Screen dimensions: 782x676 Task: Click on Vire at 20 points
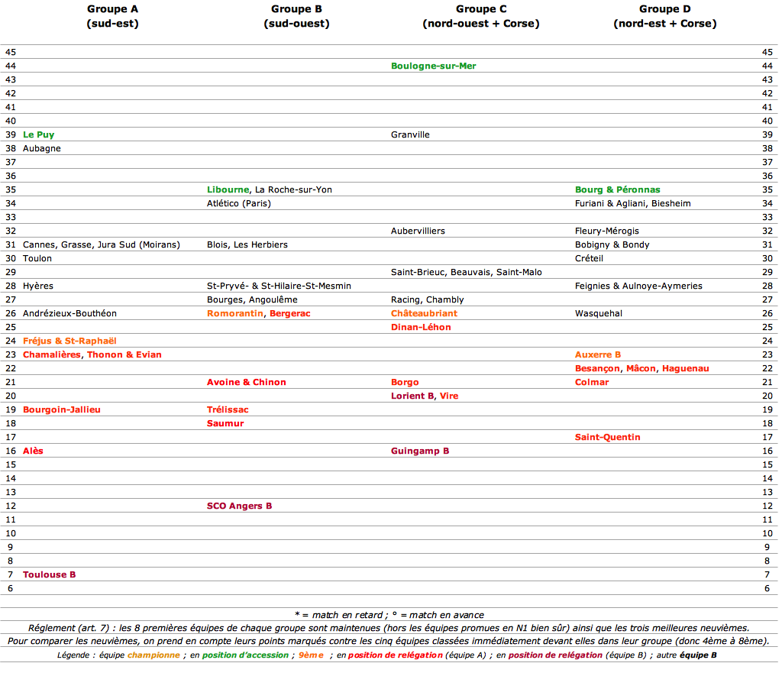(449, 396)
